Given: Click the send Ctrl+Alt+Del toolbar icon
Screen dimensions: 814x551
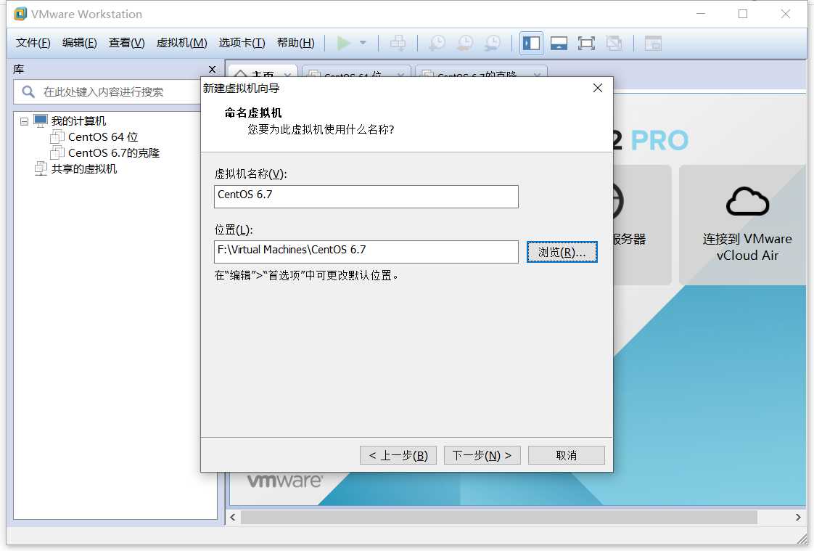Looking at the screenshot, I should click(x=398, y=43).
